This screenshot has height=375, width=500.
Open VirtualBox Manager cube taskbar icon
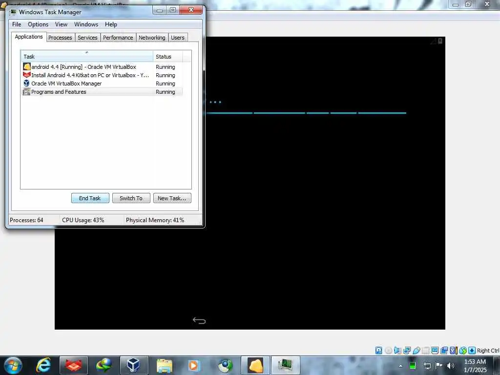coord(134,365)
